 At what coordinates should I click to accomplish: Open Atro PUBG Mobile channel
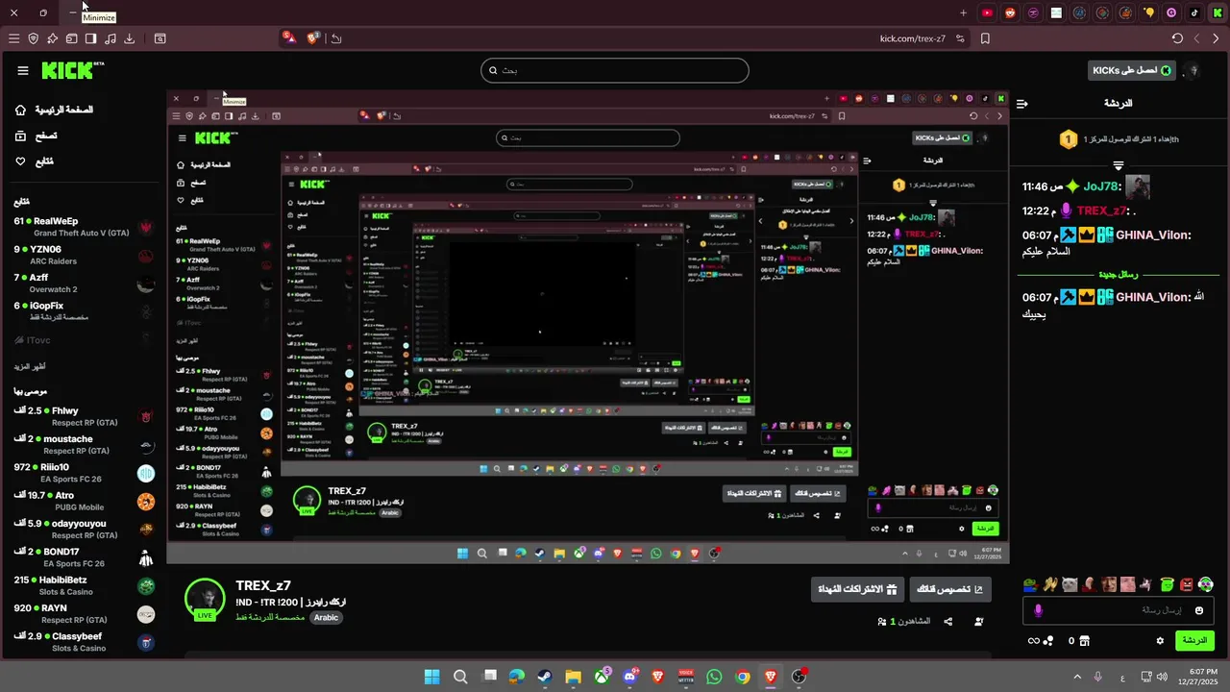point(84,501)
